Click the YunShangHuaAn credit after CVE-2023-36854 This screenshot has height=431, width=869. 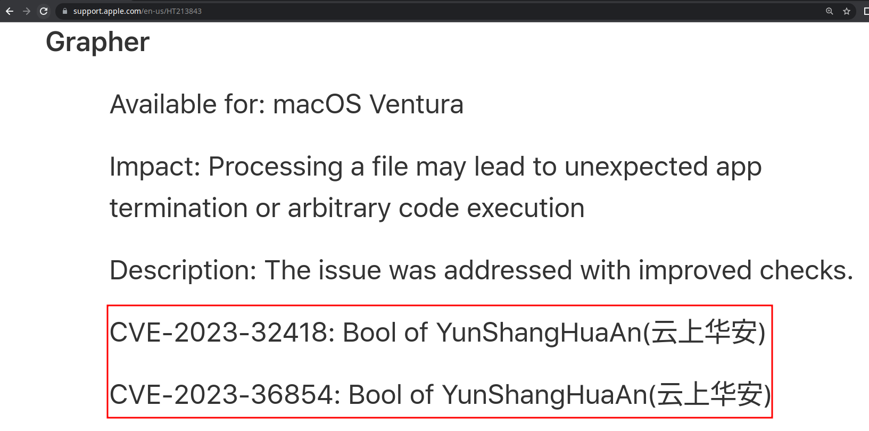coord(544,395)
